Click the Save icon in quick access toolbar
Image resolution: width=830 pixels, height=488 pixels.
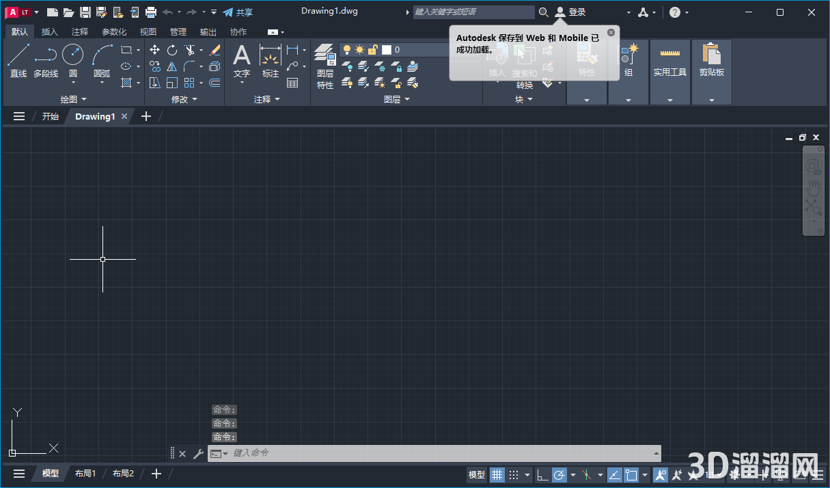[x=85, y=12]
